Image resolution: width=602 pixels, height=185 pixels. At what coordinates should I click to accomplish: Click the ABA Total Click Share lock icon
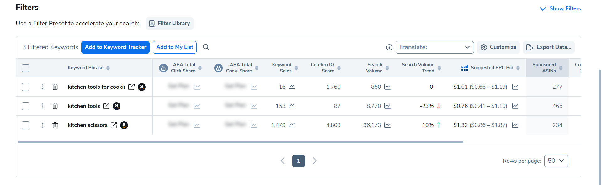point(163,68)
